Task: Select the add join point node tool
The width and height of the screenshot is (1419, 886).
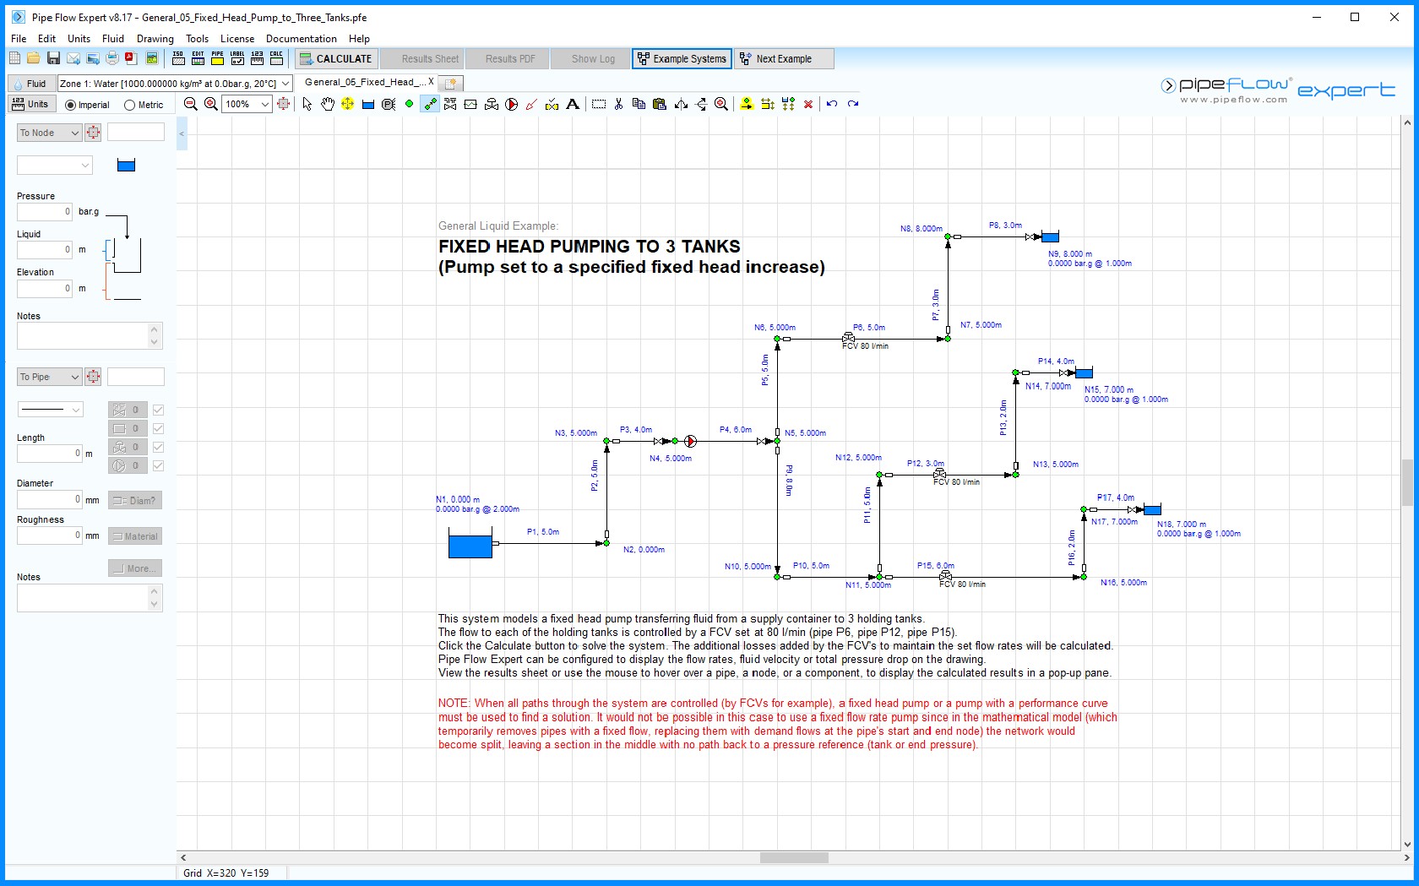Action: pyautogui.click(x=410, y=104)
